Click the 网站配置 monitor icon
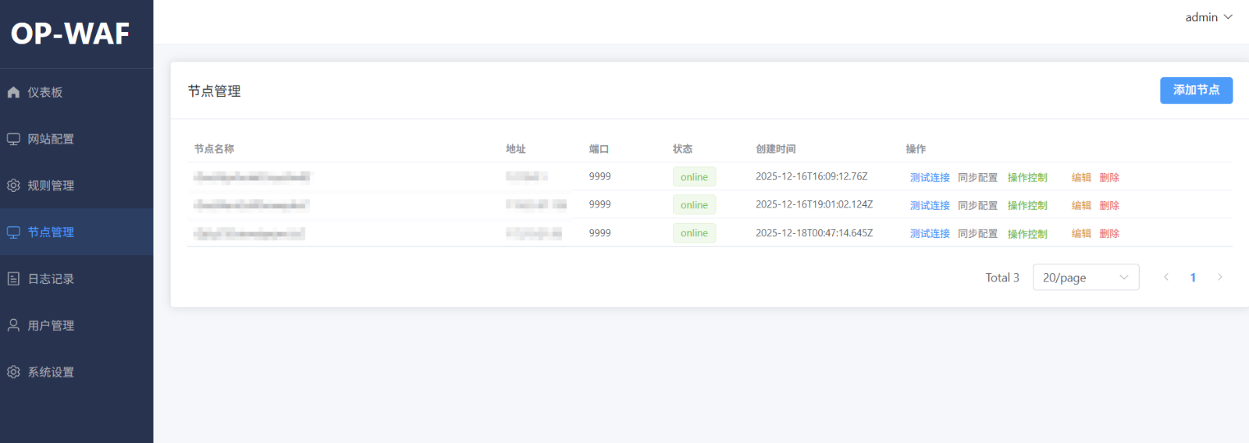 [13, 139]
